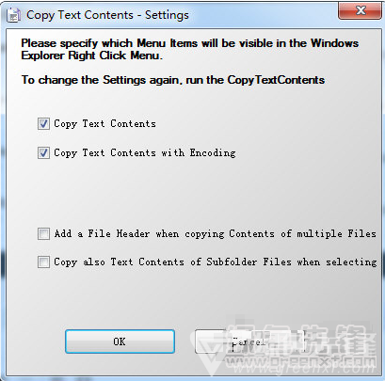Click the empty title bar area beside the title
This screenshot has width=385, height=381.
point(264,14)
